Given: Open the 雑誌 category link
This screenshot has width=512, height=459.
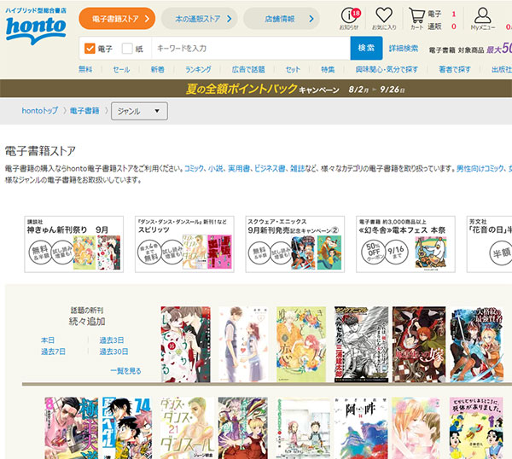Looking at the screenshot, I should pos(297,168).
